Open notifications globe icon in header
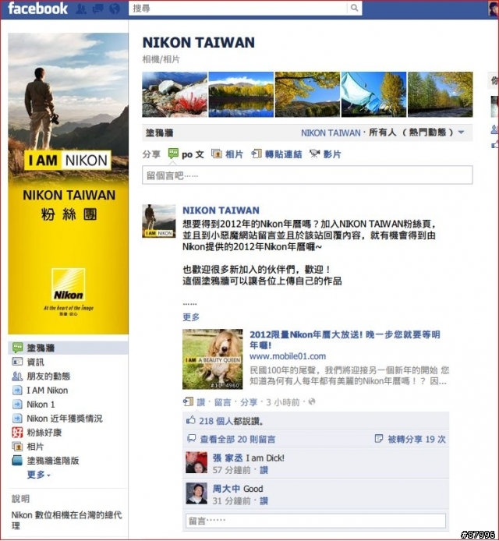 pyautogui.click(x=115, y=9)
